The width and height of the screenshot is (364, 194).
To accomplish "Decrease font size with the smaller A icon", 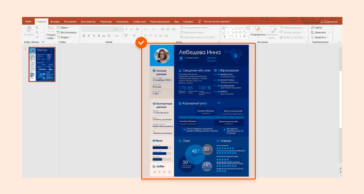I will [x=131, y=29].
